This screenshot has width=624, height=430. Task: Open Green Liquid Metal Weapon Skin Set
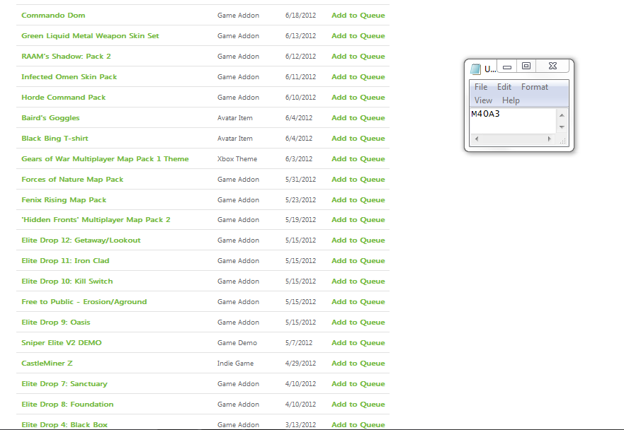[x=90, y=36]
